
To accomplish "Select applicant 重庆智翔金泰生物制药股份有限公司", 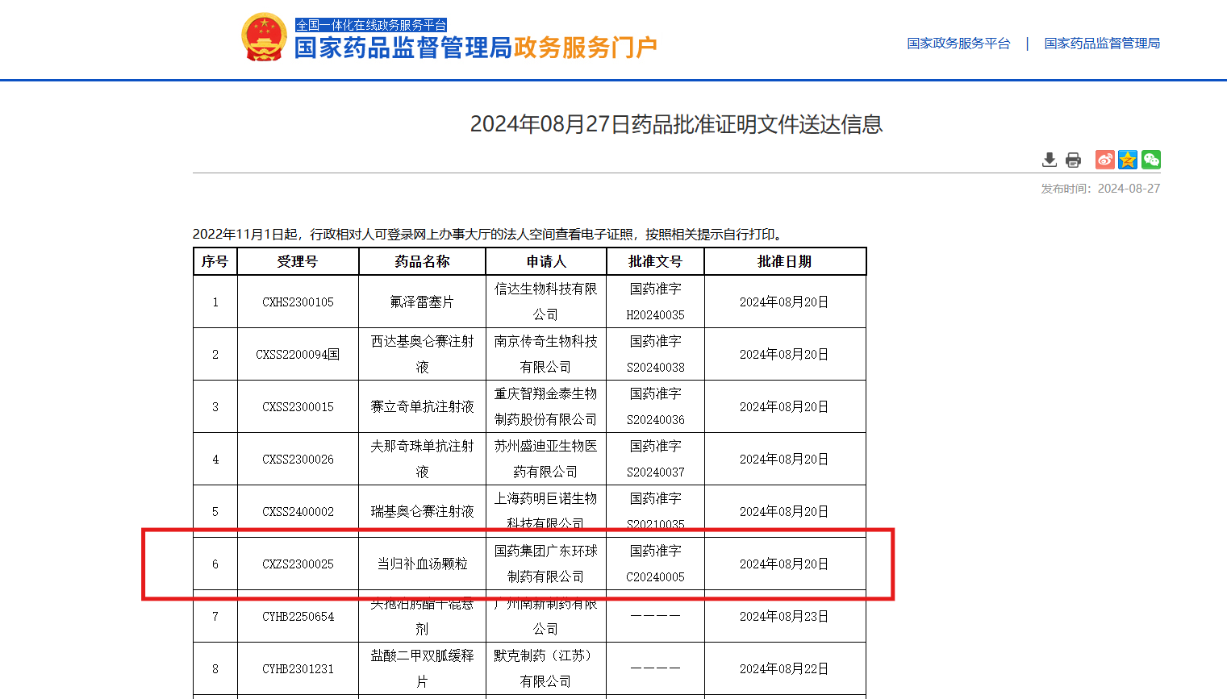I will pyautogui.click(x=546, y=406).
